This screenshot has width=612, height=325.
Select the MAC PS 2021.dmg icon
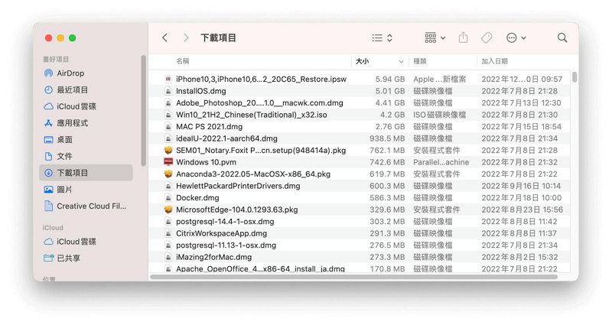168,126
